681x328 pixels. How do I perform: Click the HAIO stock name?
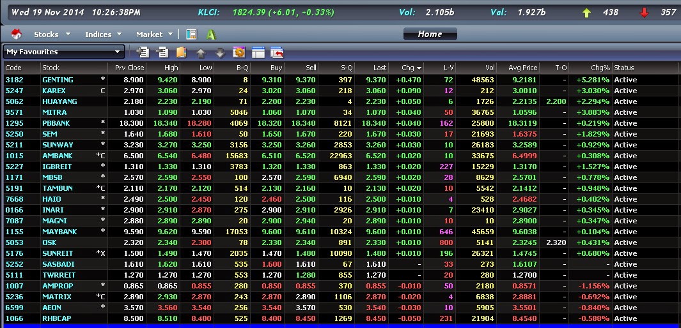tap(52, 199)
